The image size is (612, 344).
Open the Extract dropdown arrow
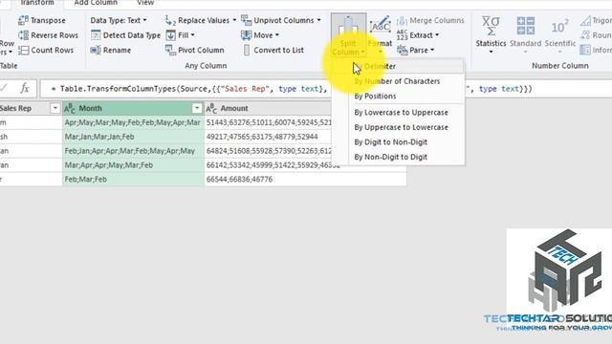click(x=437, y=35)
